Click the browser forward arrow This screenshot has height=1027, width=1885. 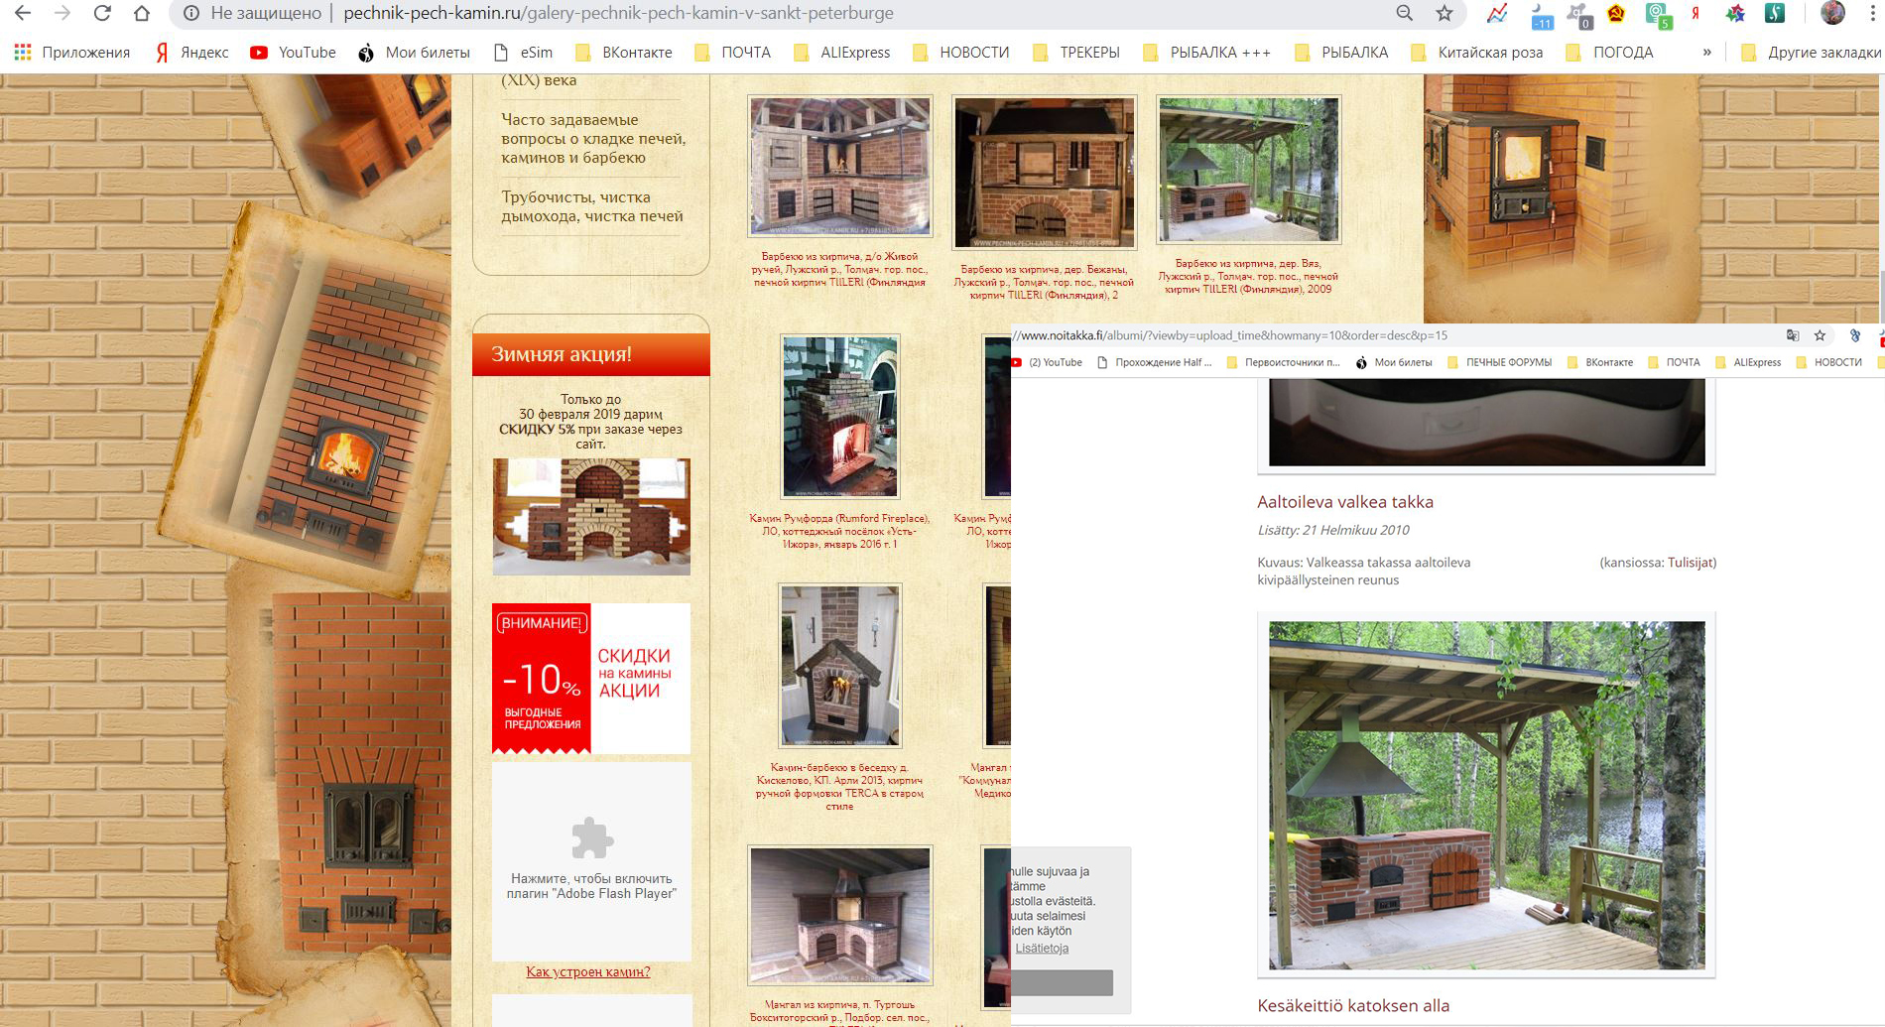point(62,13)
